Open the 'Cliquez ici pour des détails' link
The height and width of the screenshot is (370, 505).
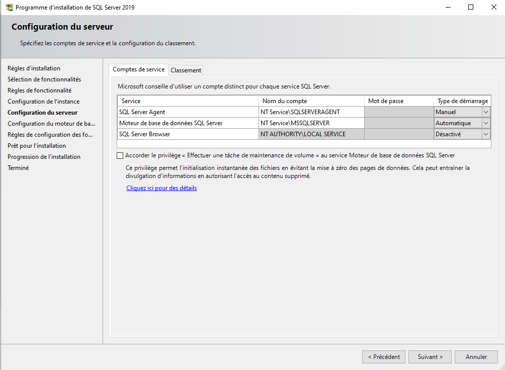coord(161,188)
